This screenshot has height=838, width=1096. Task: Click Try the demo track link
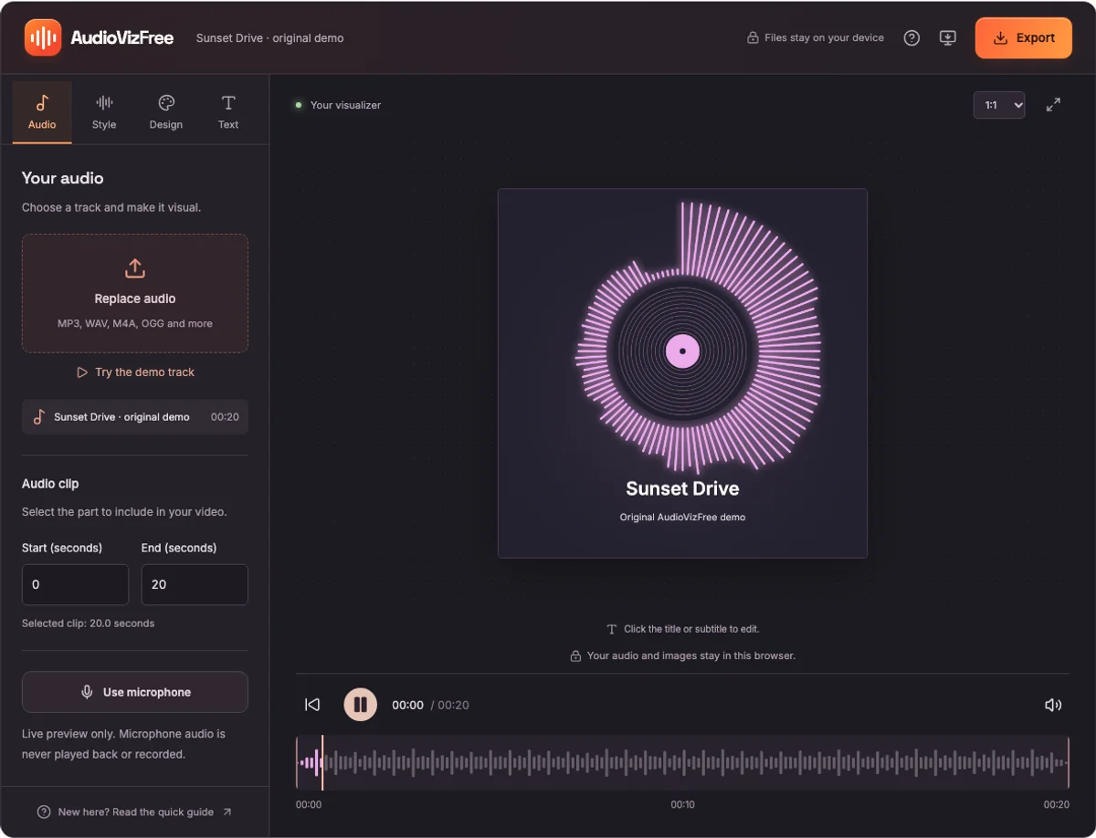135,372
